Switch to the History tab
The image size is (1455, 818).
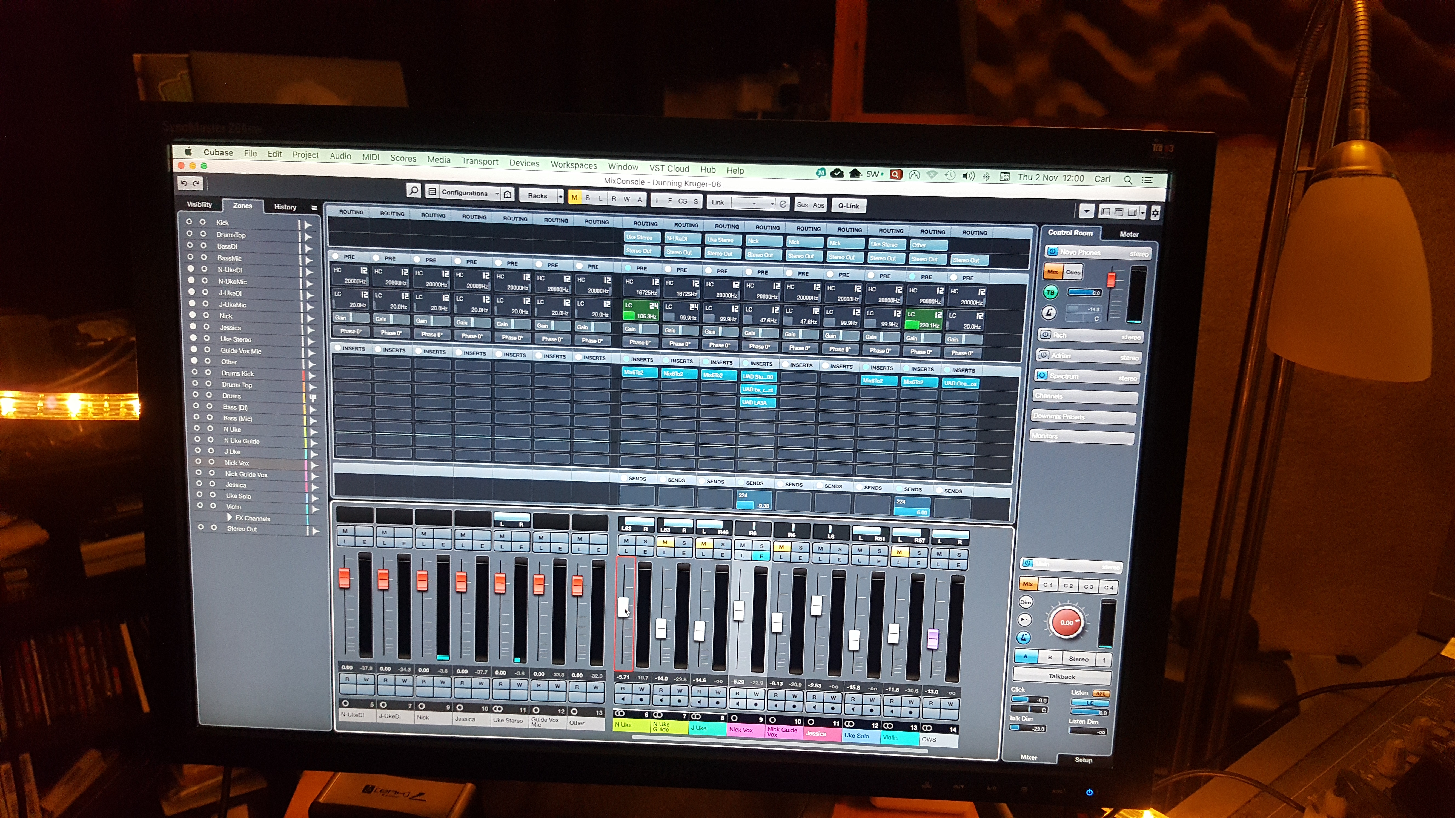pyautogui.click(x=285, y=207)
